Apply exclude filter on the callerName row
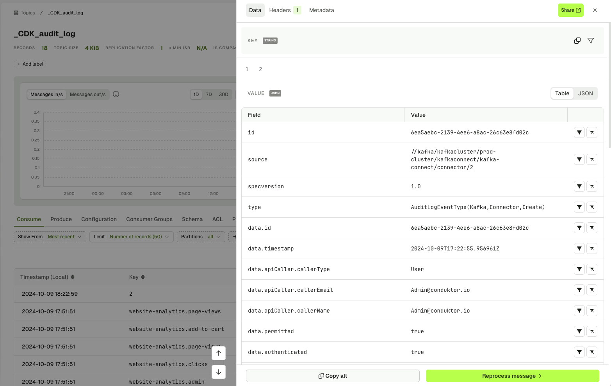 click(592, 311)
